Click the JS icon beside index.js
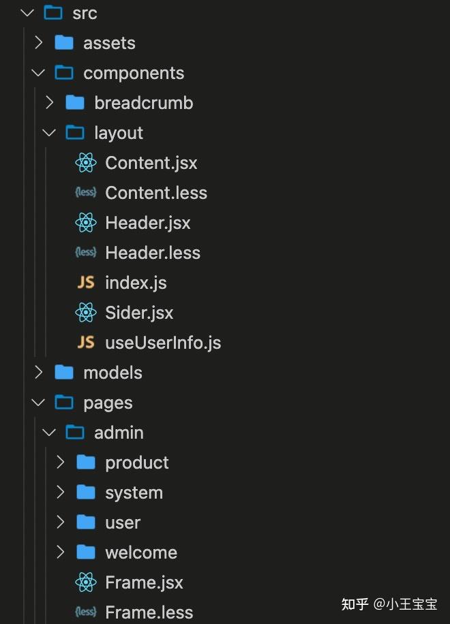The image size is (450, 624). [x=86, y=283]
